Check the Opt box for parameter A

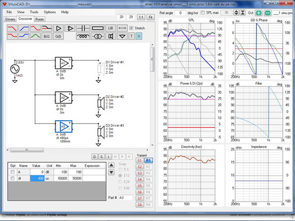[12, 172]
